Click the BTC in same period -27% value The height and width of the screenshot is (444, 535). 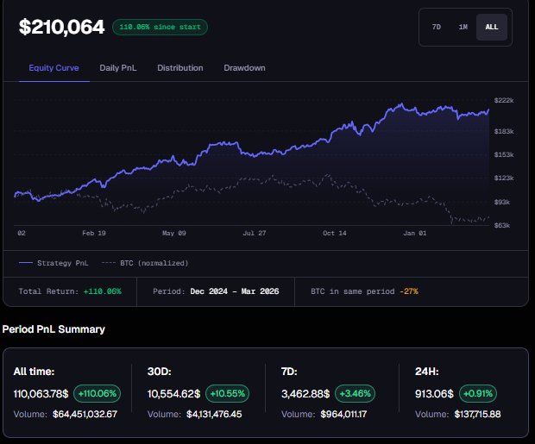(x=409, y=291)
